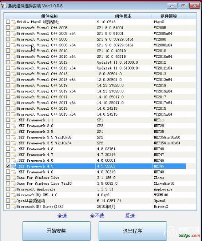202x241 pixels.
Task: Click the icon beside Visual C++ 2008 x64
Action: [13, 45]
